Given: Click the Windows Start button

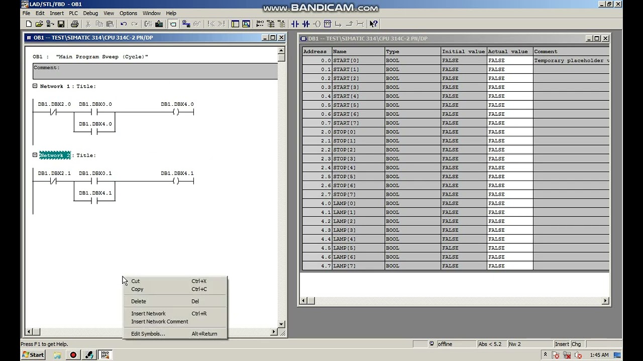Looking at the screenshot, I should click(33, 354).
